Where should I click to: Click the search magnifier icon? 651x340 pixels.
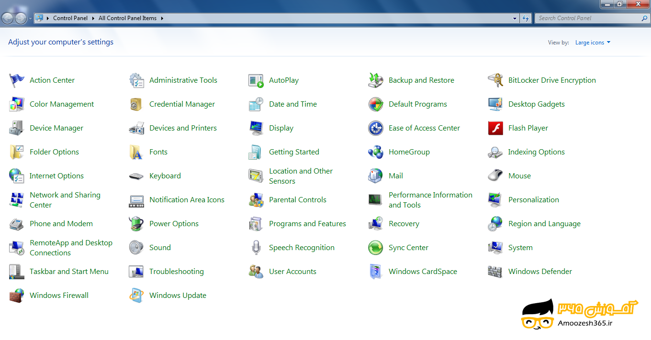644,18
